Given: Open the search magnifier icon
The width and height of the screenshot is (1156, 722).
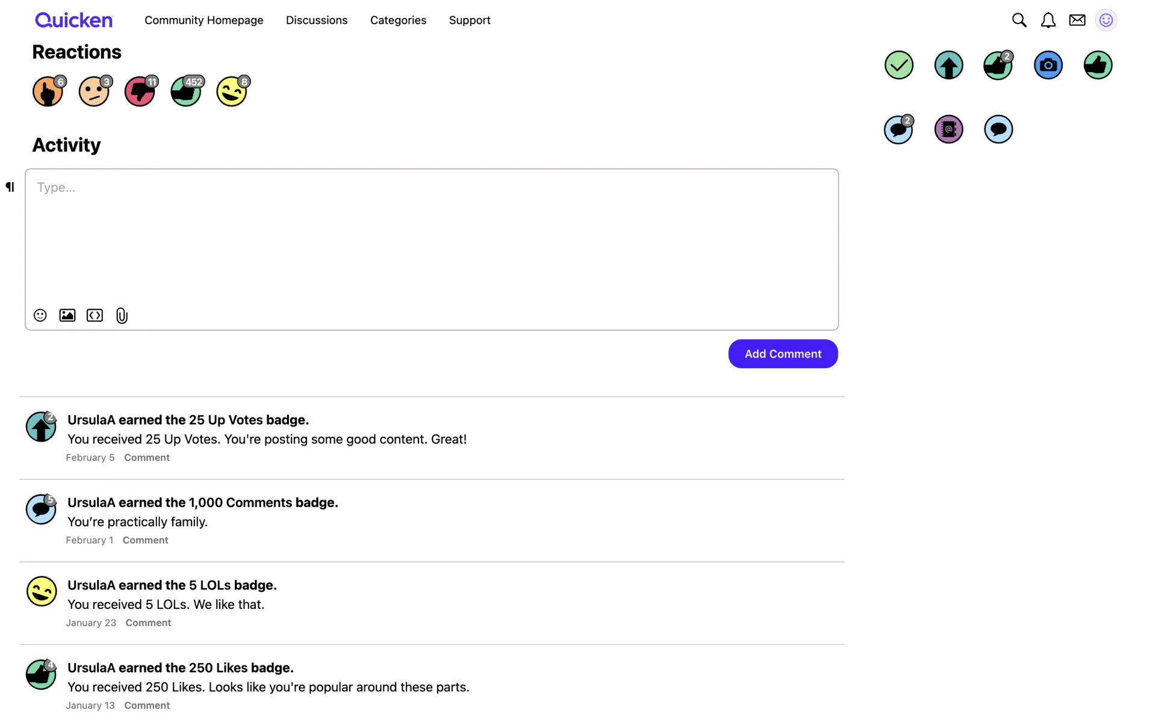Looking at the screenshot, I should [1019, 20].
